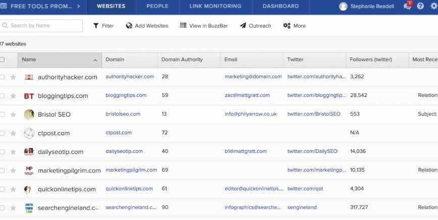Check the dailyseotip.com row checkbox
Viewport: 438px width, 220px height.
click(x=2, y=152)
